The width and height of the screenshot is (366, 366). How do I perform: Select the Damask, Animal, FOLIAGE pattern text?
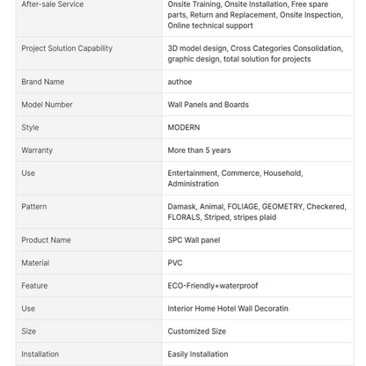[257, 212]
